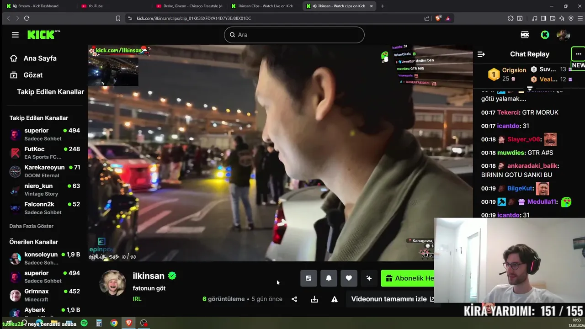This screenshot has width=585, height=329.
Task: Open a new browser tab
Action: 383,6
